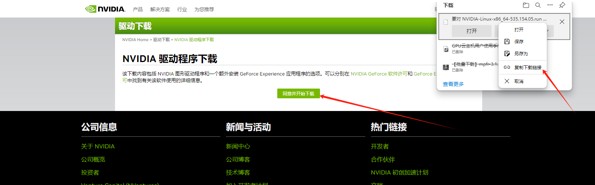Click the NVIDIA 驱动程序下载 breadcrumb
This screenshot has height=185, width=595.
tap(194, 40)
